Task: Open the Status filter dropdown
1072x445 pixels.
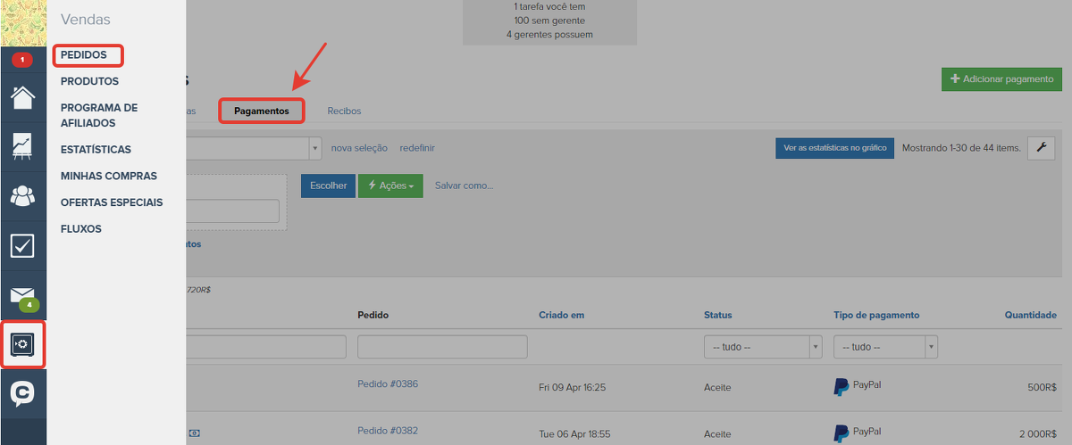Action: point(762,347)
